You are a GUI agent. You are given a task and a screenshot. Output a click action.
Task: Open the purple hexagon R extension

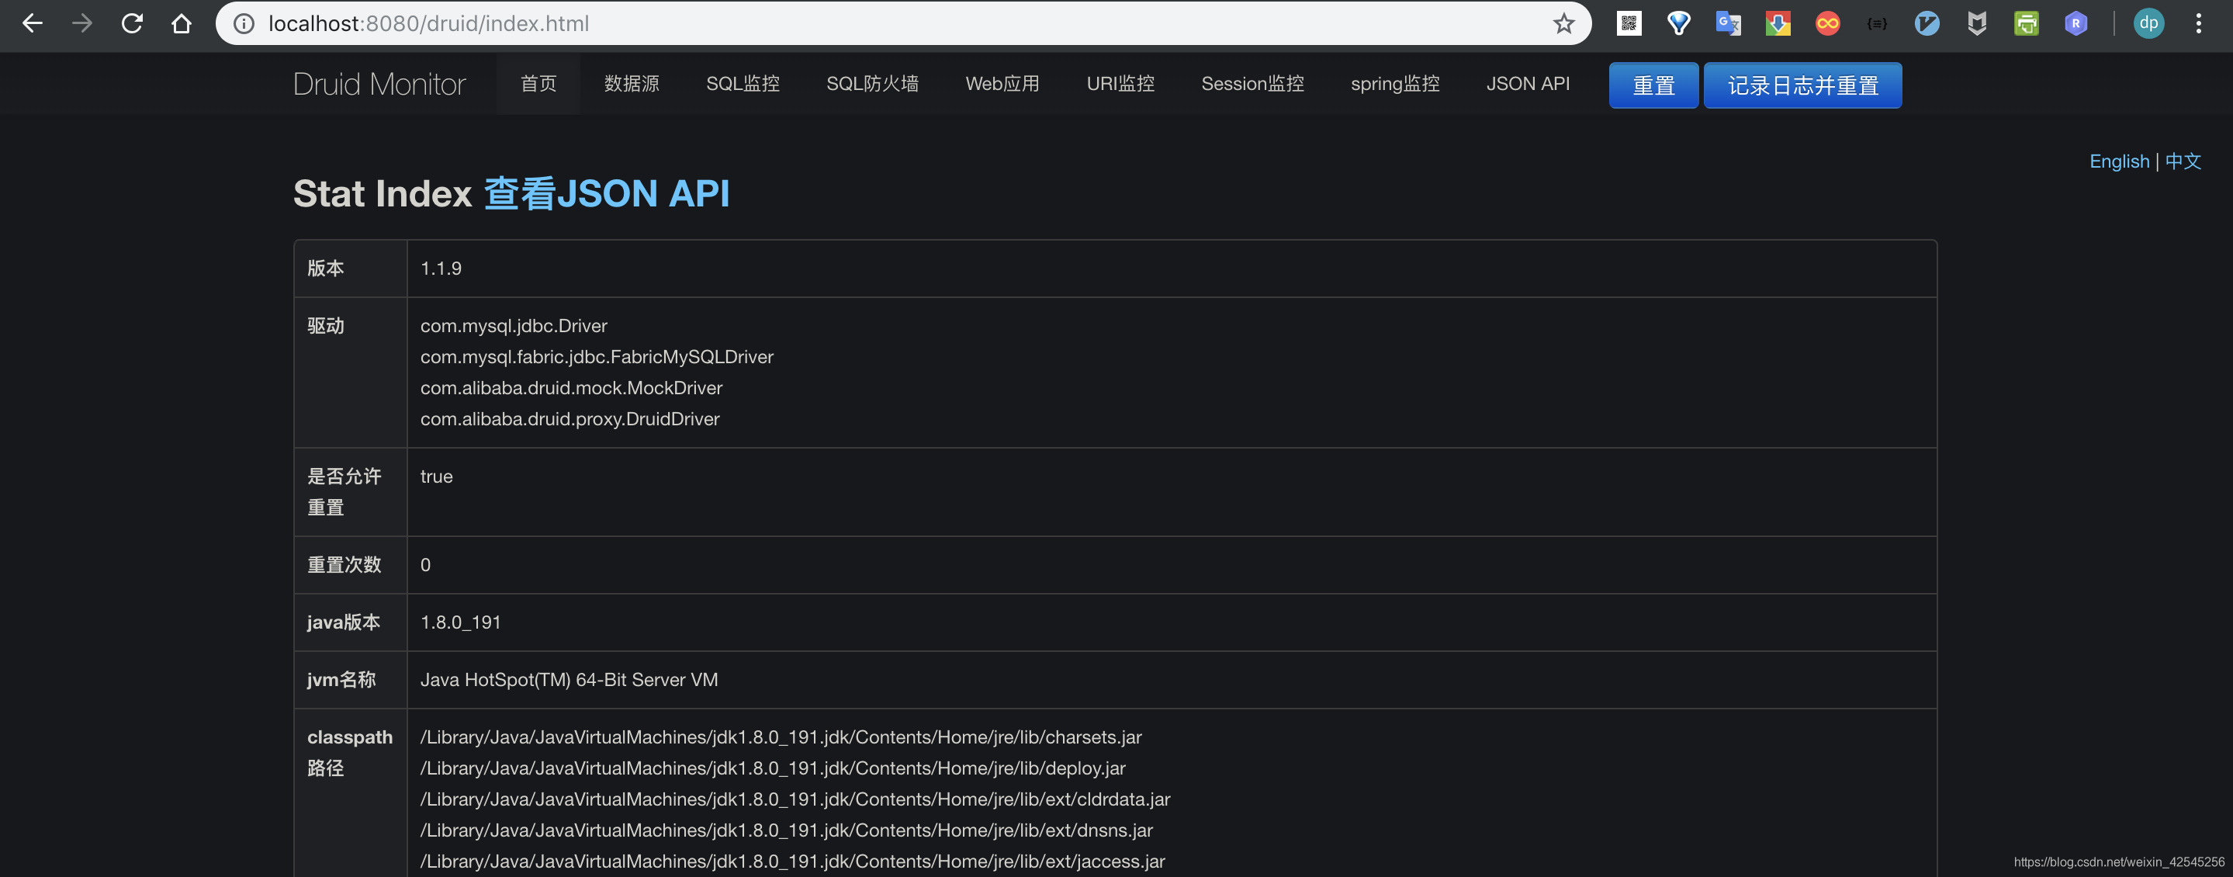coord(2075,23)
